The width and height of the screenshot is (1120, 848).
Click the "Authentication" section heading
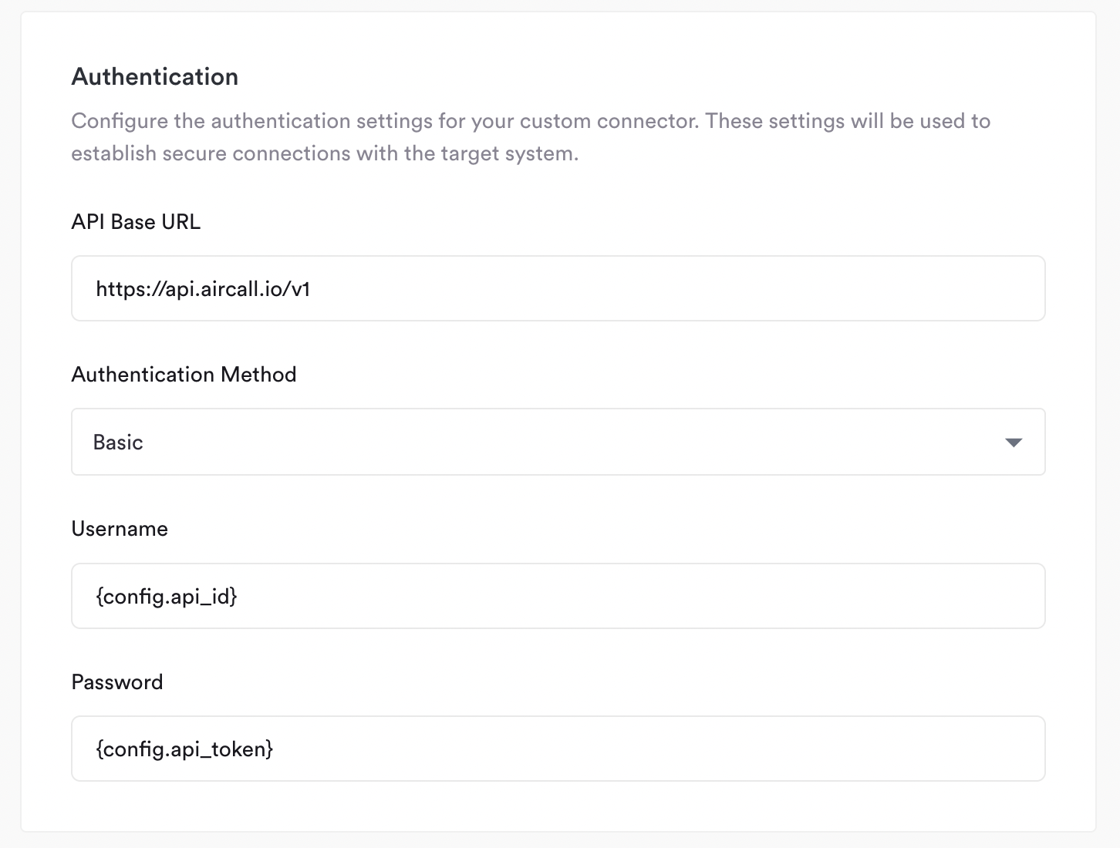coord(155,77)
